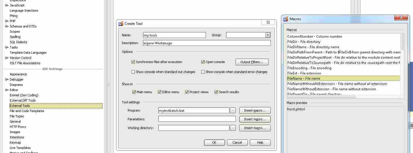Open XSLT File Associations settings
413x153 pixels.
click(x=25, y=63)
